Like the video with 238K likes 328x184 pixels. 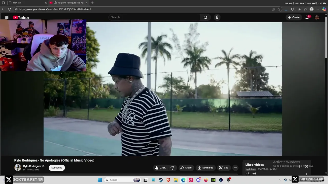click(160, 168)
